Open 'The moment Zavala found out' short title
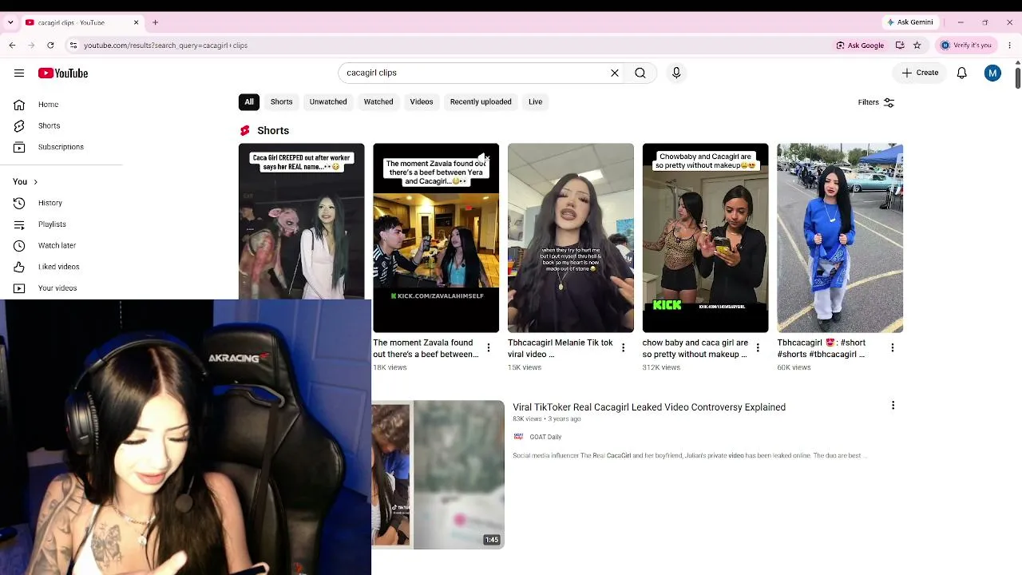Screen dimensions: 1022x575 (426, 348)
